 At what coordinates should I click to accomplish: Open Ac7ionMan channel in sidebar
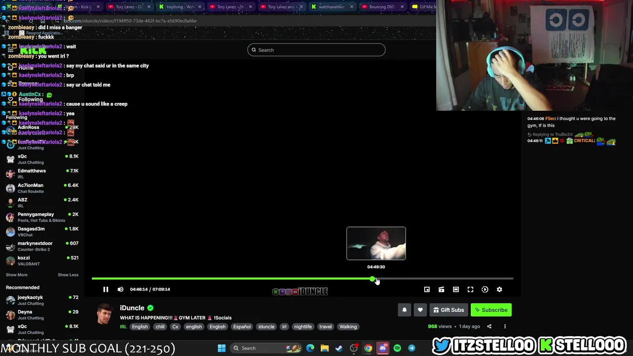click(x=42, y=188)
